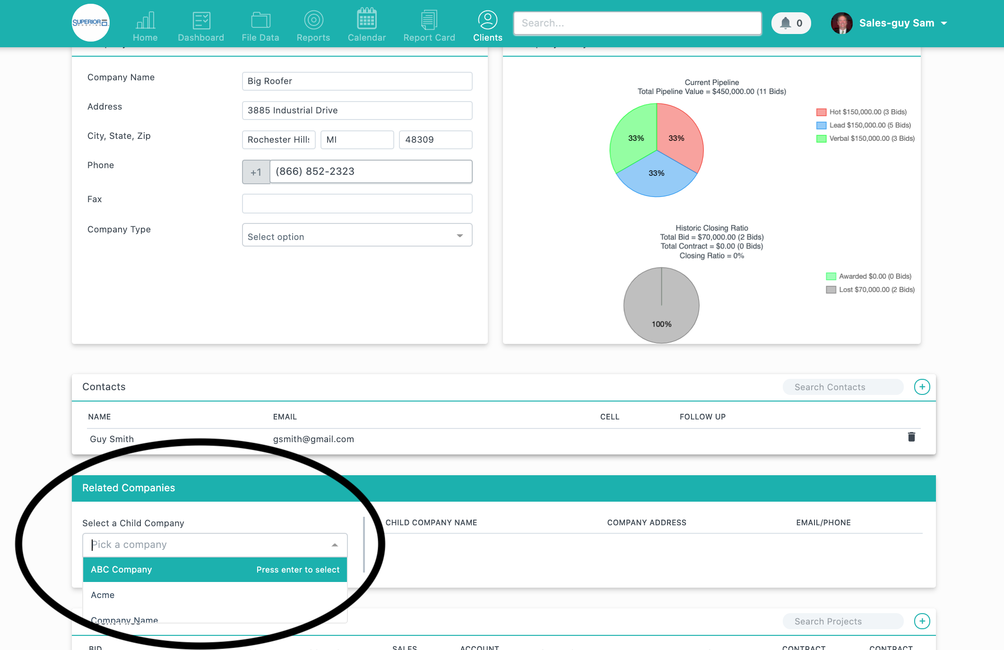Image resolution: width=1004 pixels, height=650 pixels.
Task: Toggle the Verbal legend swatch
Action: 822,138
